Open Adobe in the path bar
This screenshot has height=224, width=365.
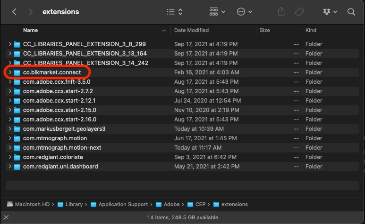(167, 204)
